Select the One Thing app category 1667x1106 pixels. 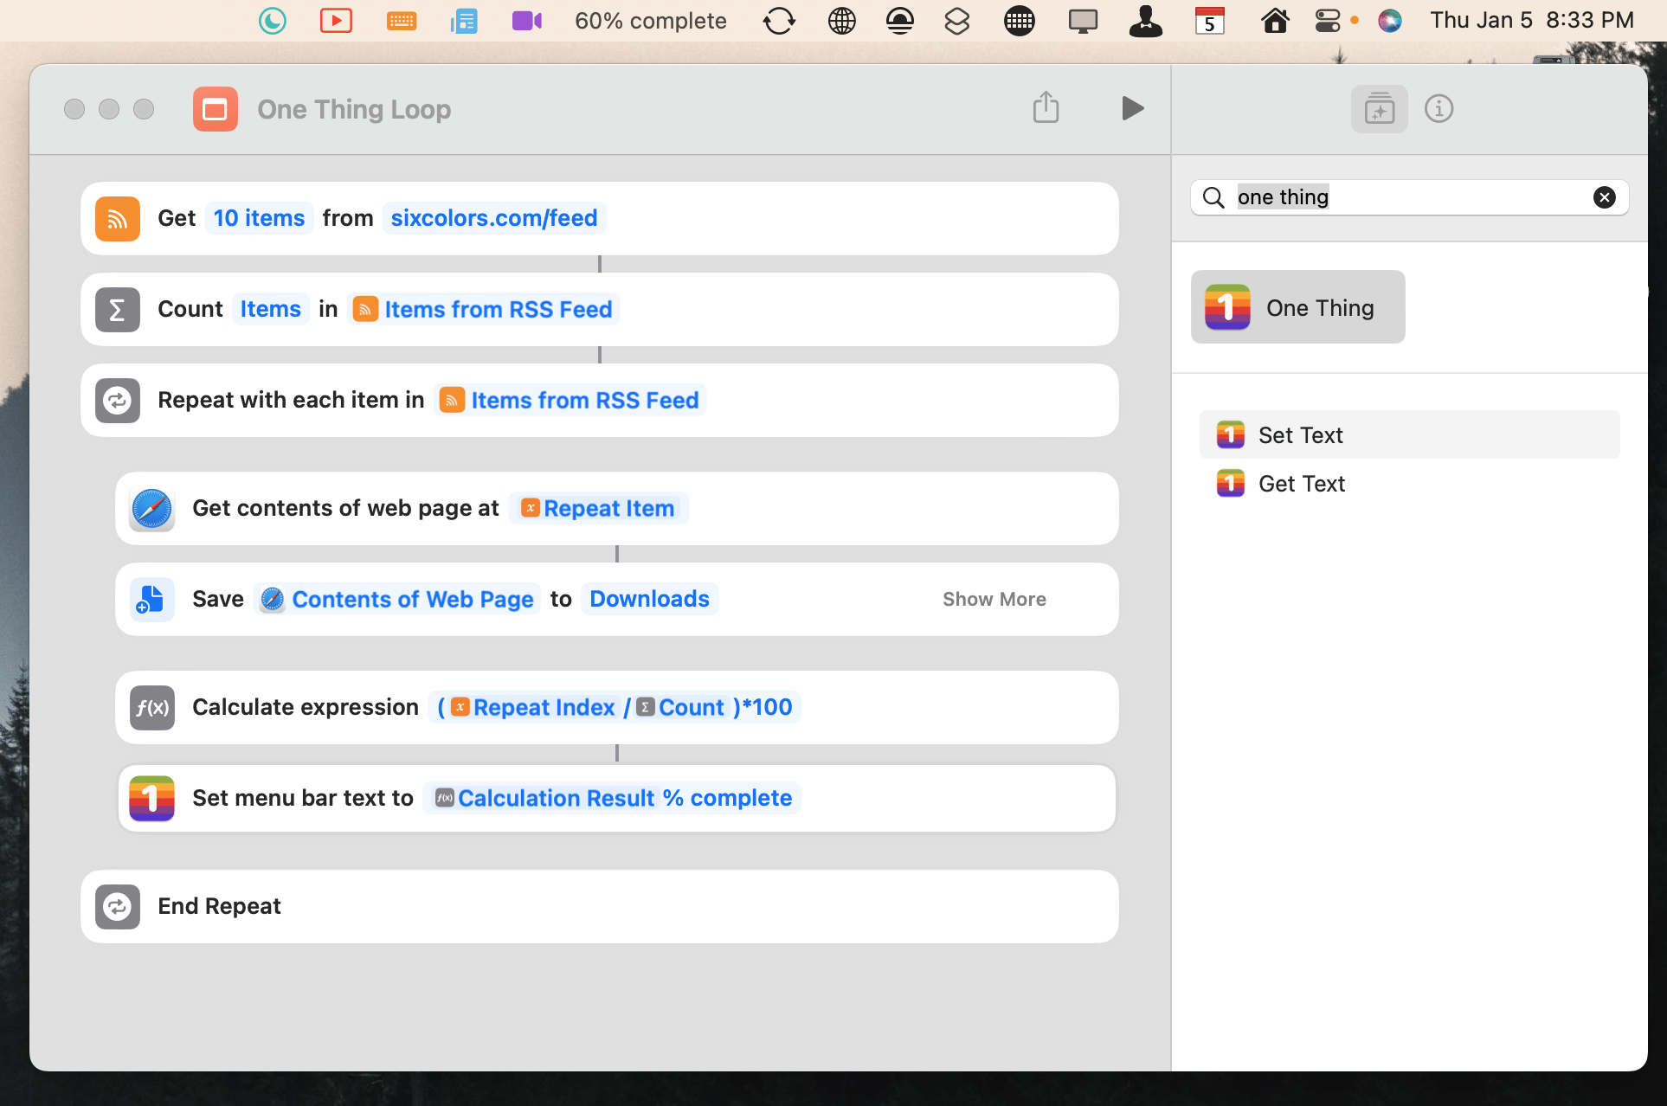pos(1297,307)
